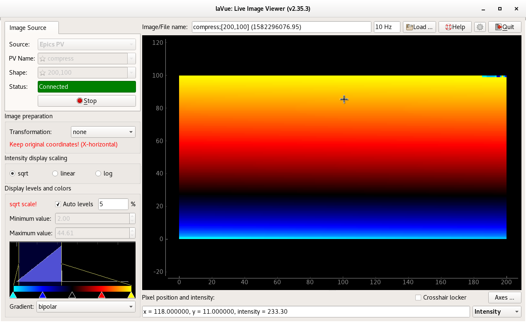This screenshot has height=322, width=526.
Task: Expand the Gradient bipolar dropdown
Action: click(85, 307)
